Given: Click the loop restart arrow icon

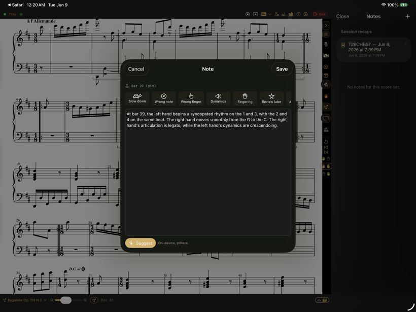Looking at the screenshot, I should 326,142.
